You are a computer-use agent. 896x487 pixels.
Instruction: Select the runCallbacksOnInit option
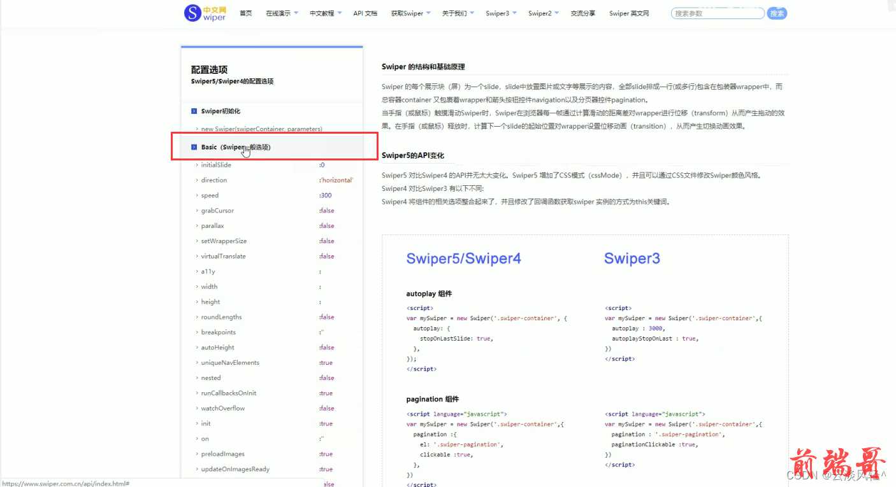pyautogui.click(x=229, y=393)
